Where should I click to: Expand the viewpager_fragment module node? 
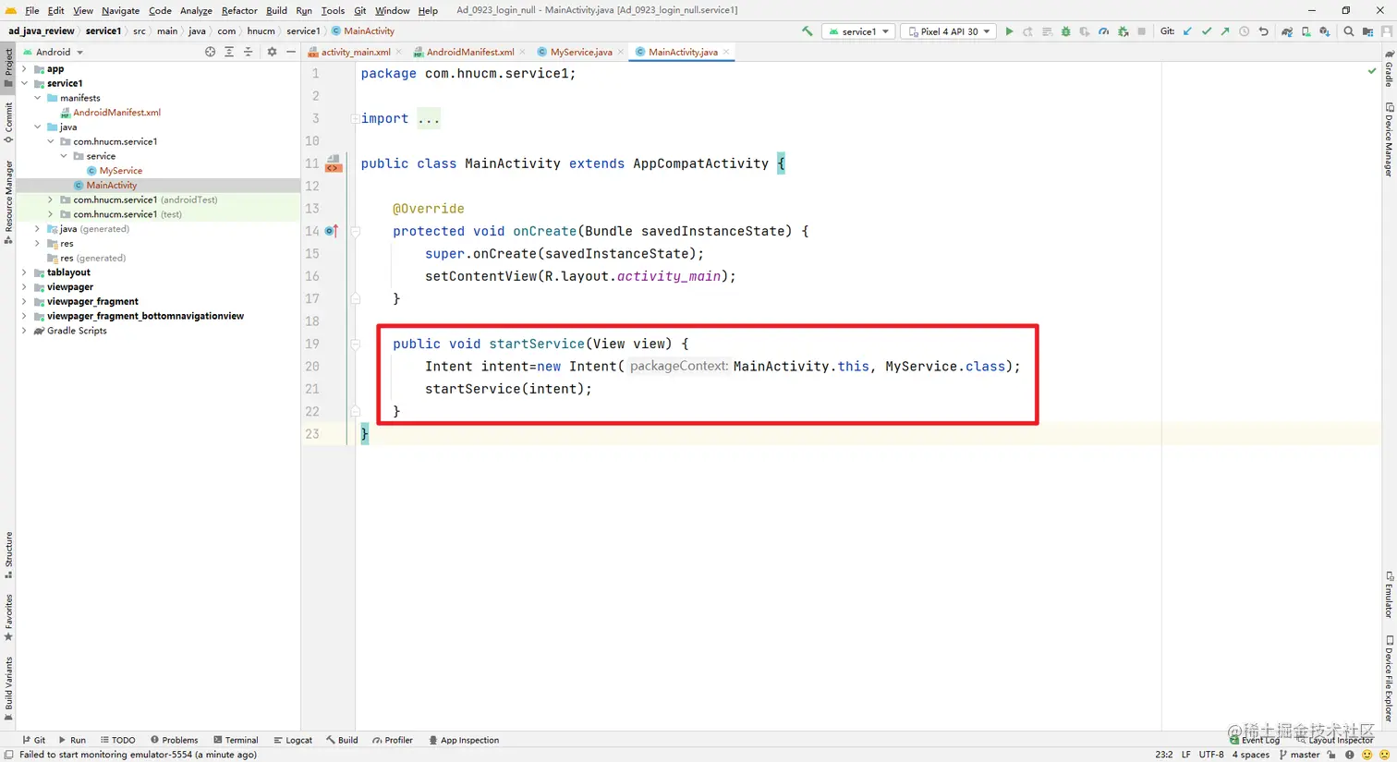(24, 302)
